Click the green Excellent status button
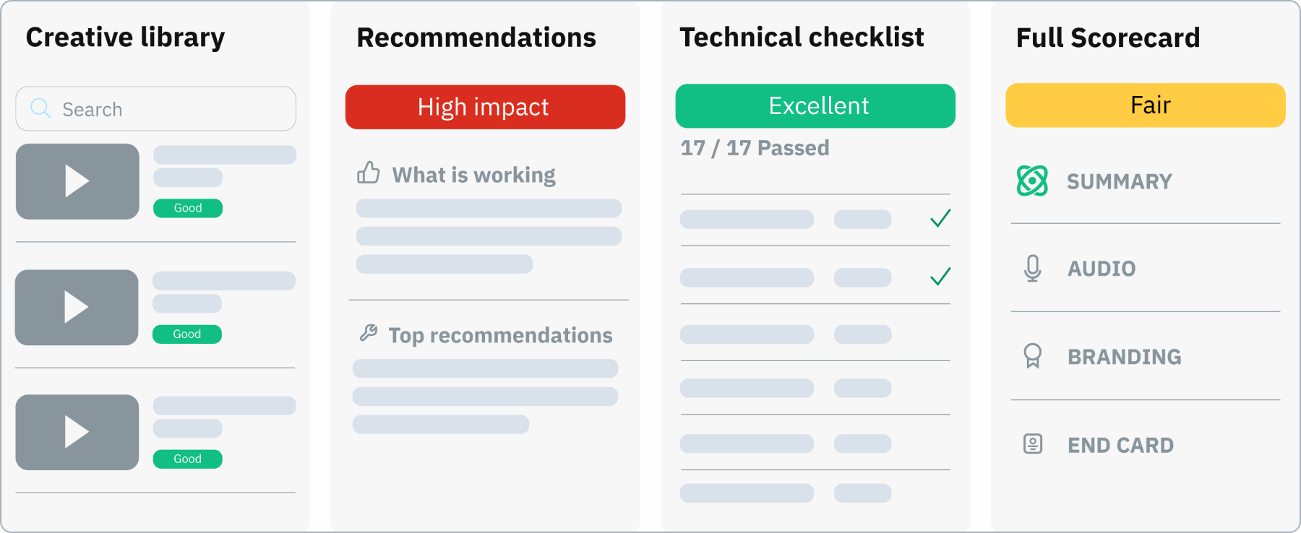 click(815, 106)
